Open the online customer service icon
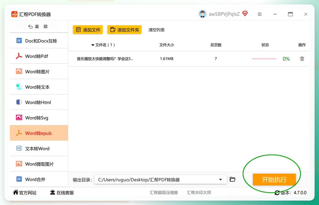The image size is (319, 205). (53, 192)
